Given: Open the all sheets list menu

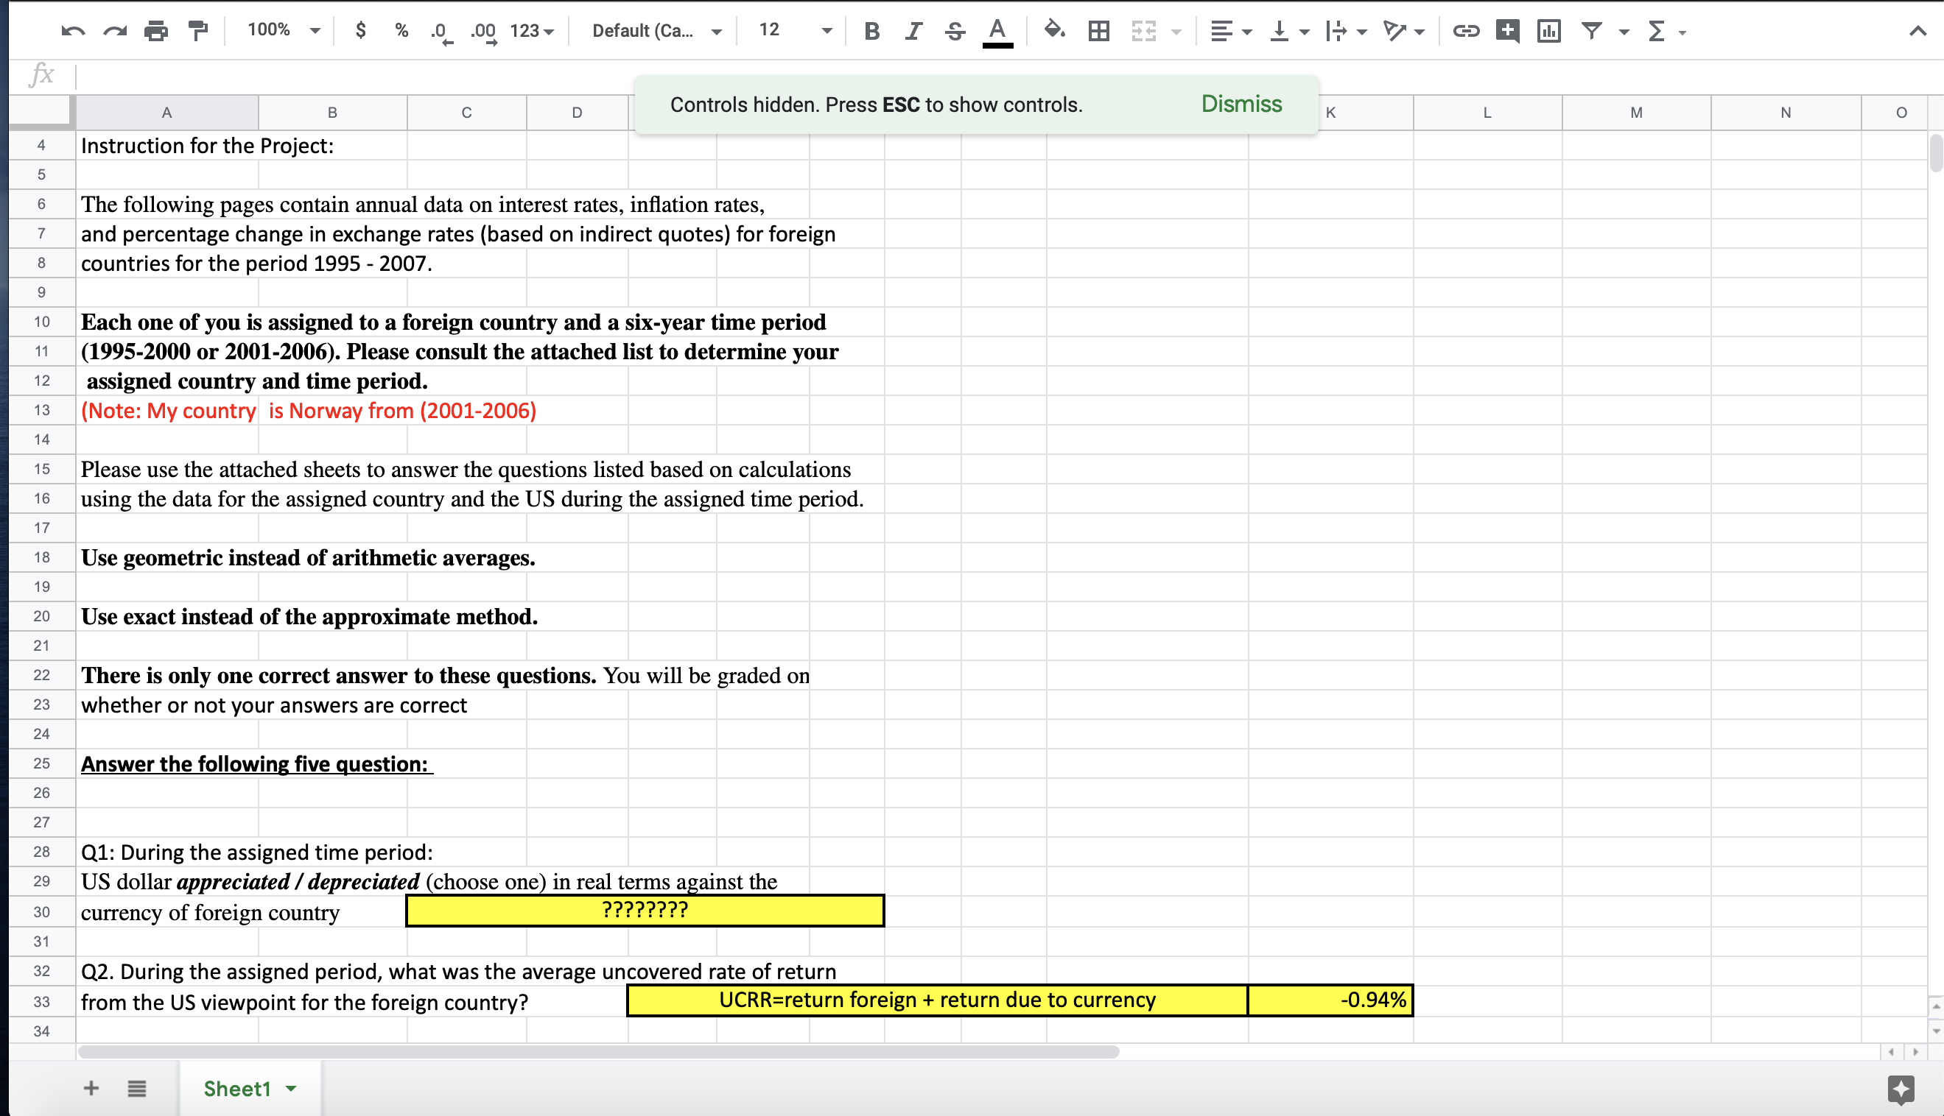Looking at the screenshot, I should click(x=137, y=1089).
